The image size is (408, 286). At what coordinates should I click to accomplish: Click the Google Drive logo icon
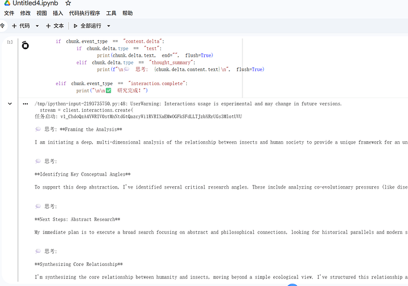(7, 3)
